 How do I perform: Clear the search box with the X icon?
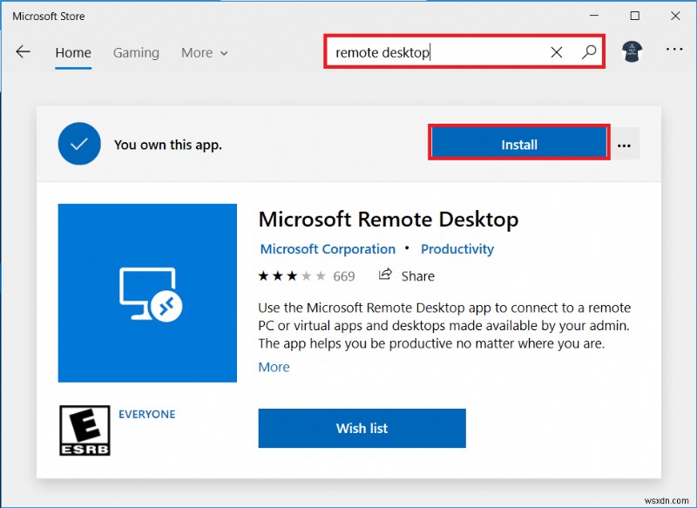pyautogui.click(x=557, y=52)
